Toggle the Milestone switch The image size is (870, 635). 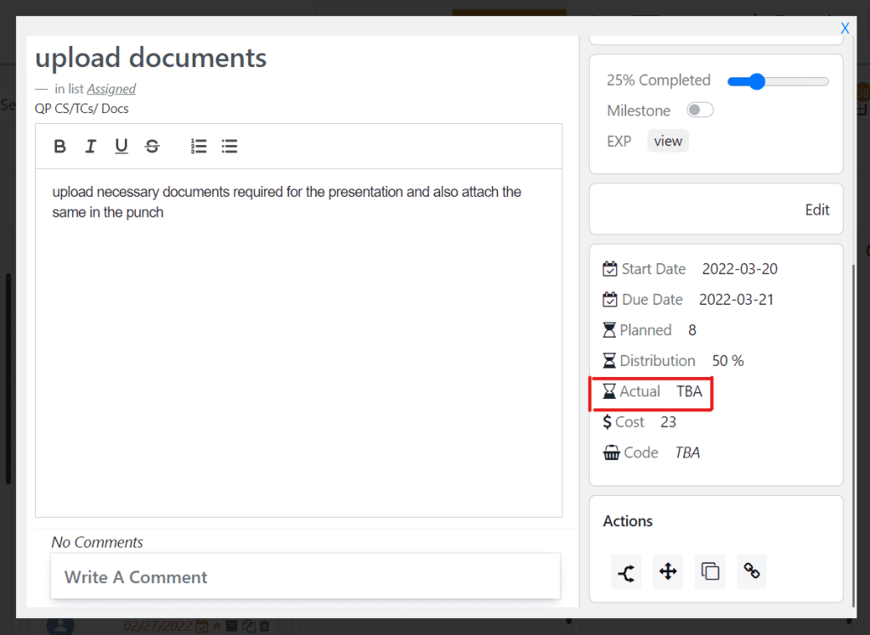point(700,110)
